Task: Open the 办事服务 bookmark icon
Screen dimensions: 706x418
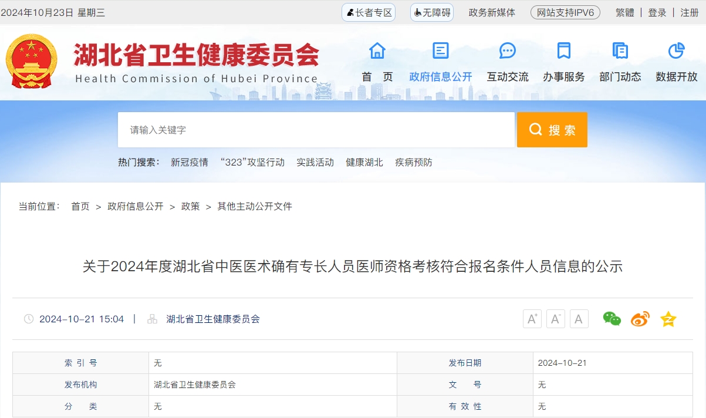Action: tap(564, 51)
